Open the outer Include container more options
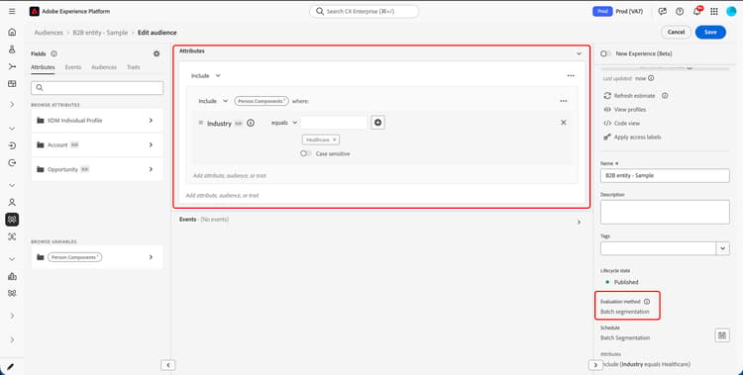 571,76
